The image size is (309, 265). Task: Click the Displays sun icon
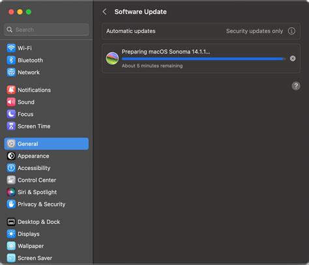pos(11,234)
